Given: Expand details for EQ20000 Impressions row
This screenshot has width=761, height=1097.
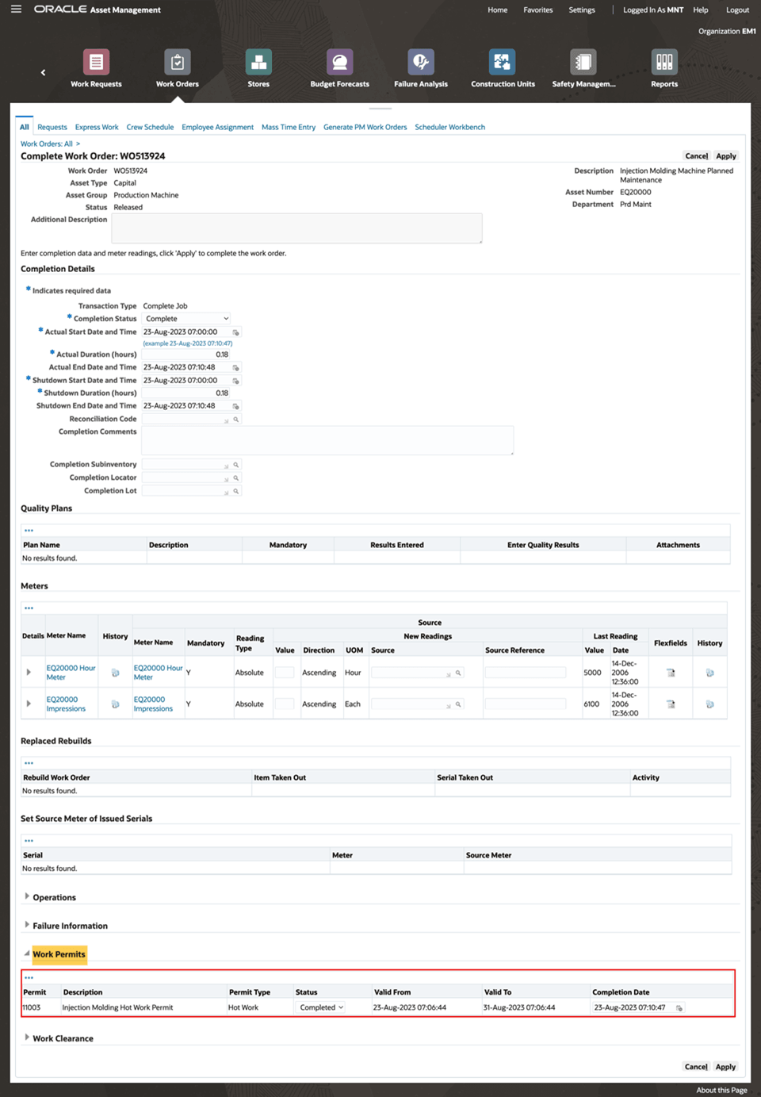Looking at the screenshot, I should (x=29, y=704).
